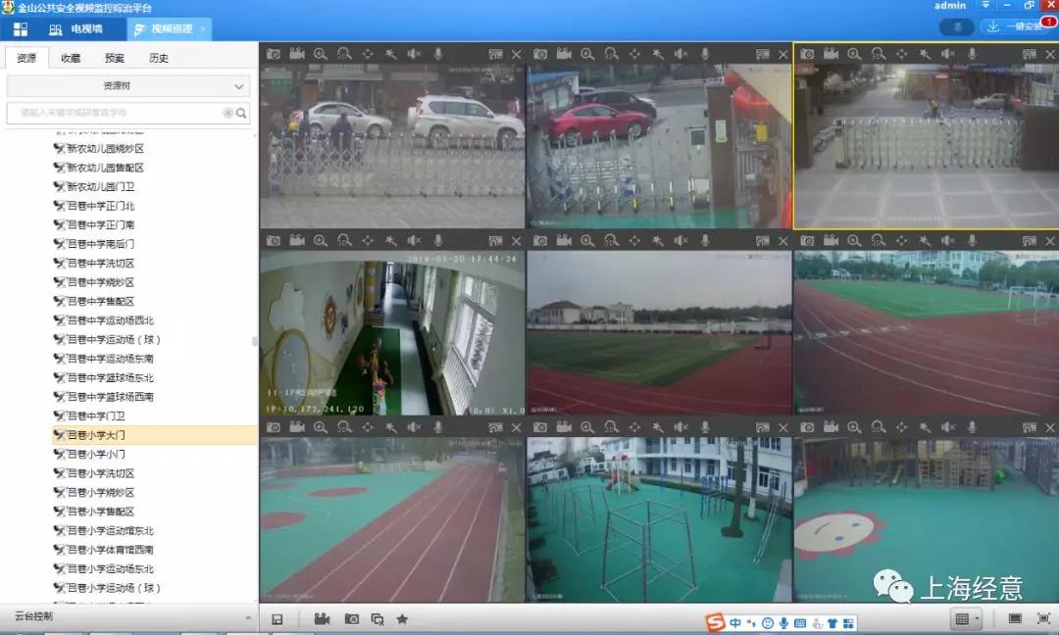The width and height of the screenshot is (1059, 635).
Task: Select 吕巷小学小门 in the tree
Action: tap(95, 454)
